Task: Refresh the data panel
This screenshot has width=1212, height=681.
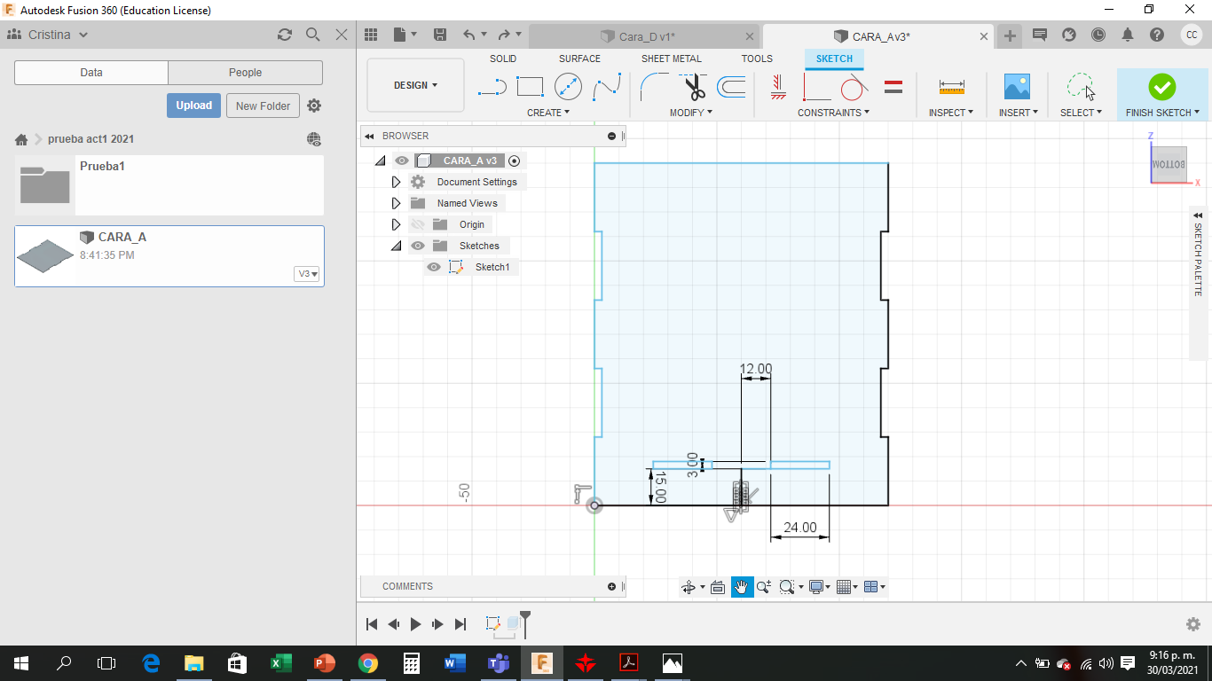Action: coord(285,35)
